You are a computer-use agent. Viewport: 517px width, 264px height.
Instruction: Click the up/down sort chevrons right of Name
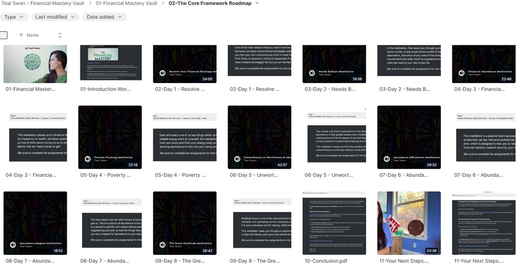60,35
